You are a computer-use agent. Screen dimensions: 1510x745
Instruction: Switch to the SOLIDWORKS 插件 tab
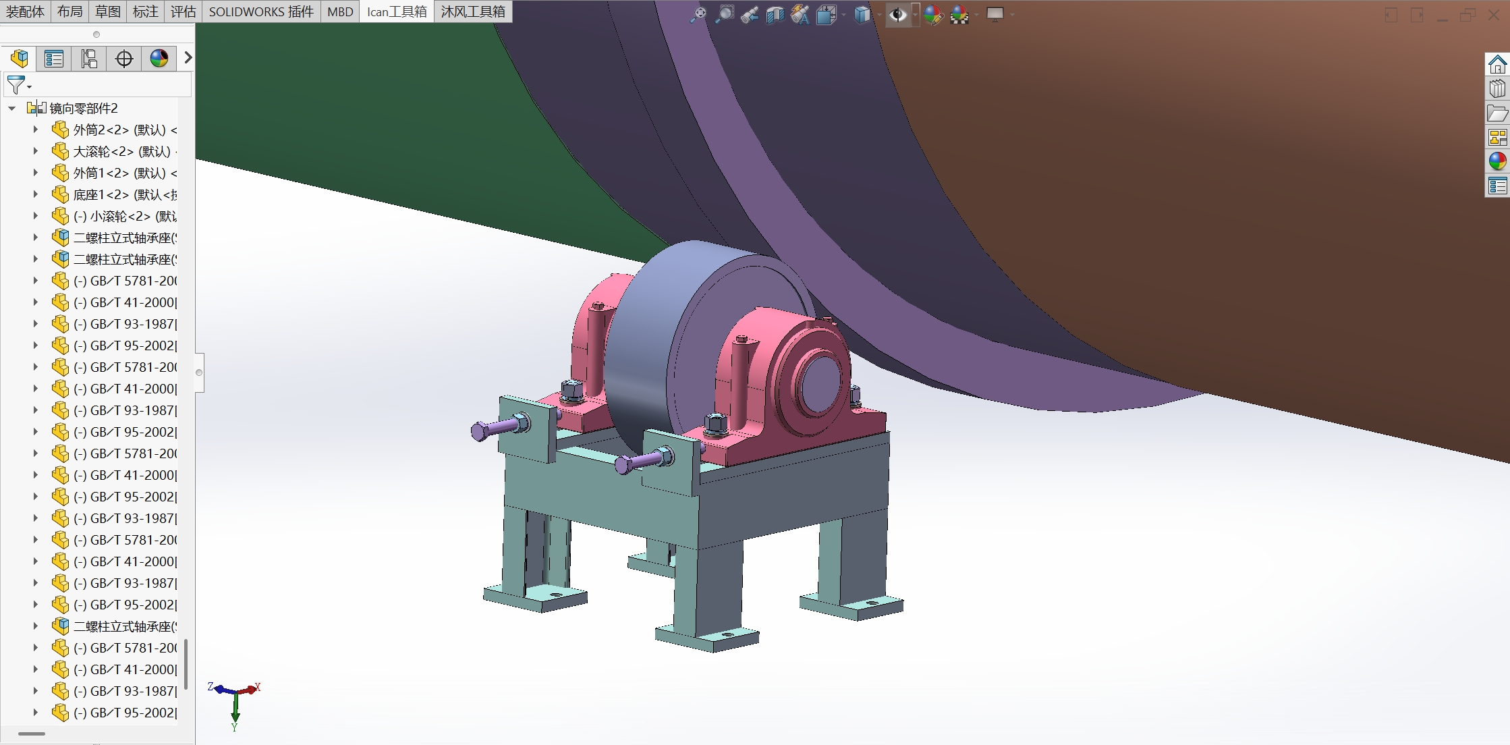pyautogui.click(x=261, y=11)
